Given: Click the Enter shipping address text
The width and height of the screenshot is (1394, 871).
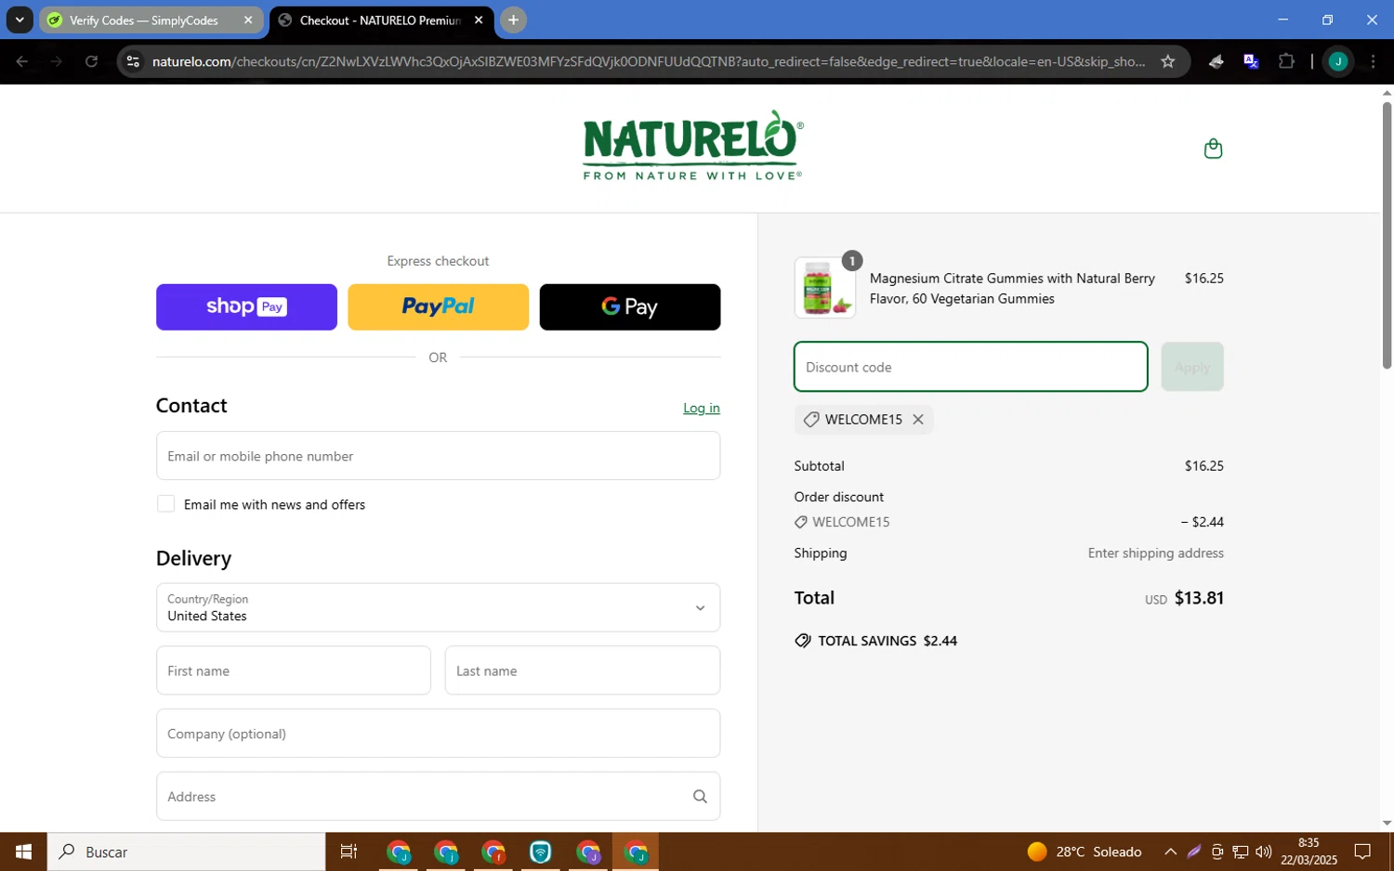Looking at the screenshot, I should pos(1155,553).
